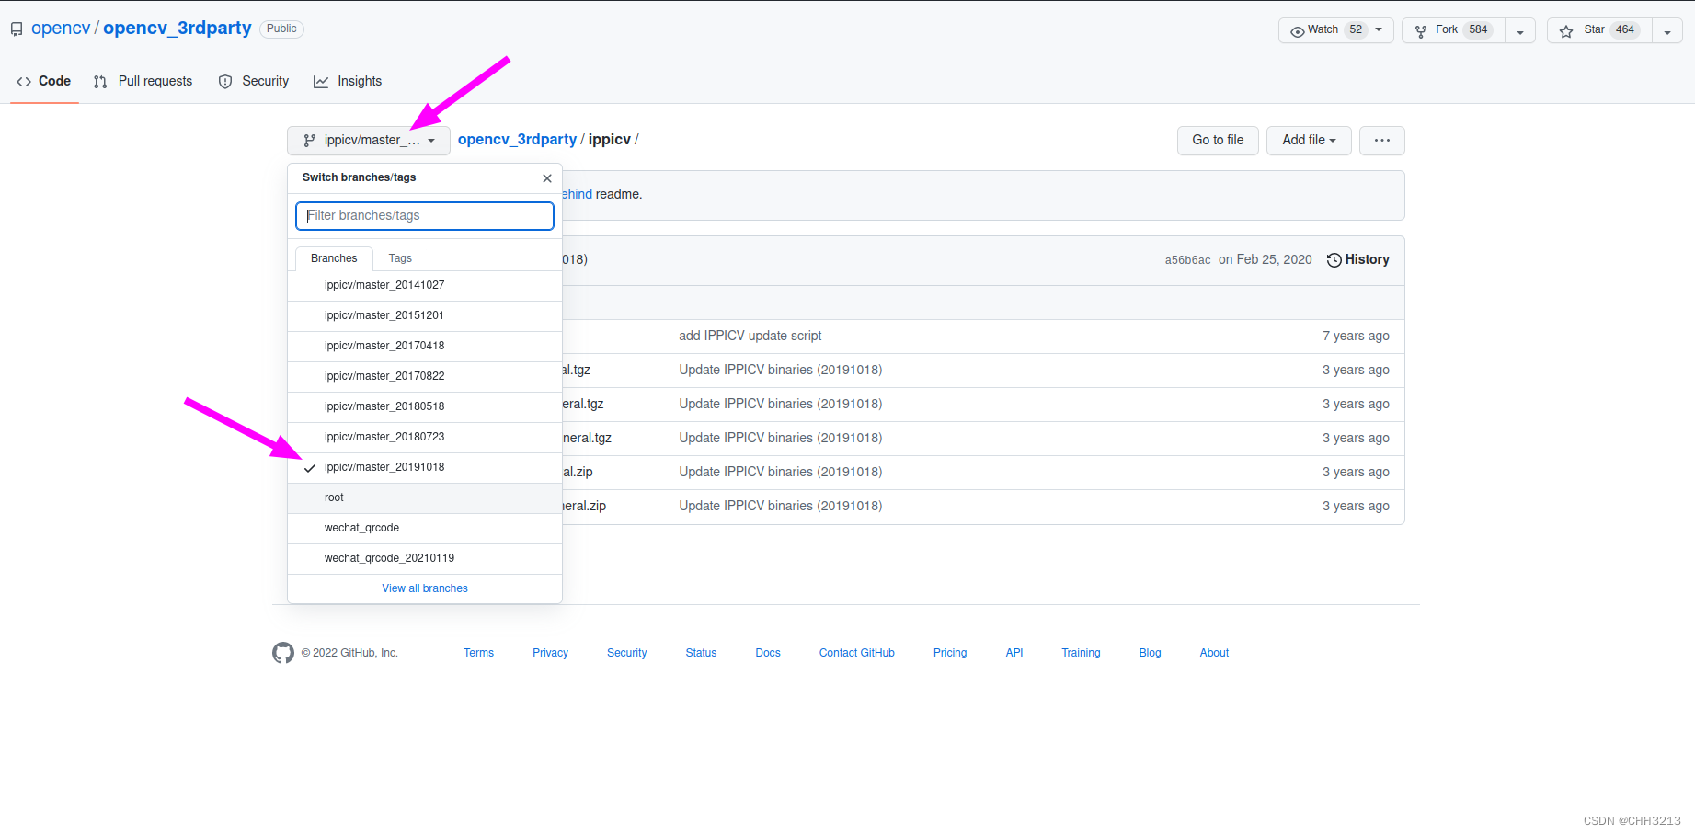
Task: Expand the dropdown arrow next to Star
Action: click(x=1667, y=30)
